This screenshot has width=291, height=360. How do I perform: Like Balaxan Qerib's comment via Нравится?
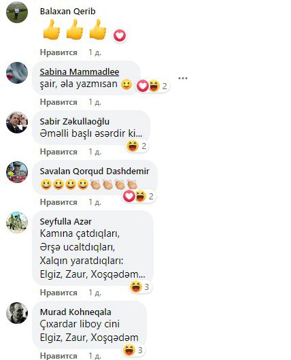[58, 52]
